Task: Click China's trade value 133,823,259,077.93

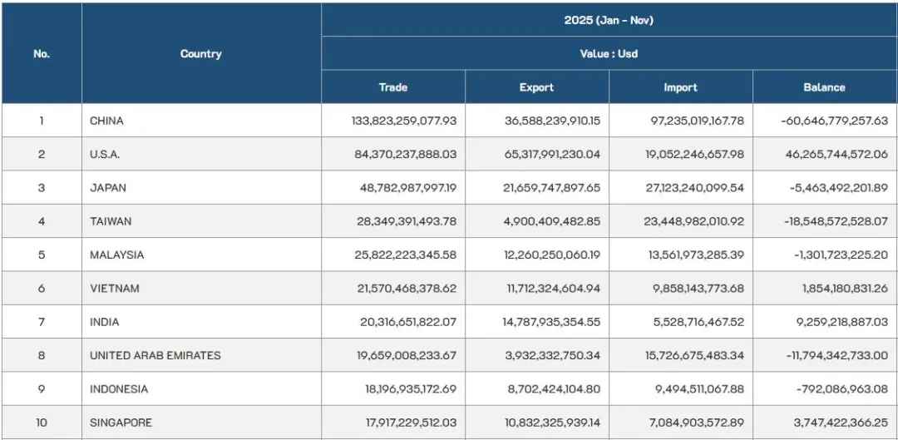Action: [404, 121]
